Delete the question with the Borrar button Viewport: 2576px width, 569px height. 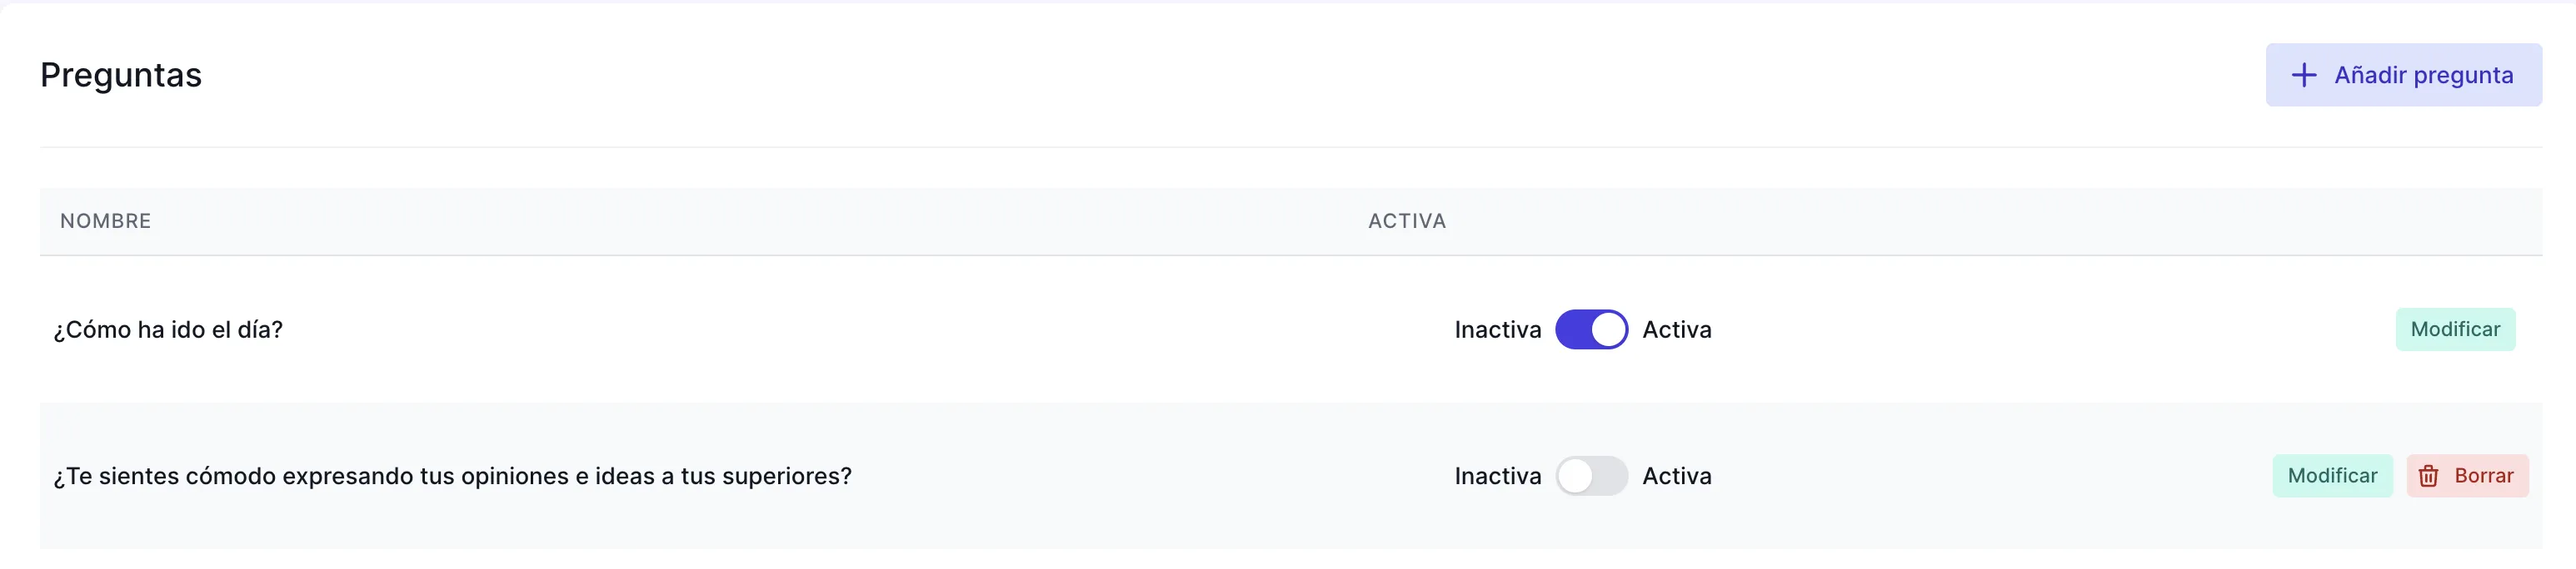tap(2467, 476)
